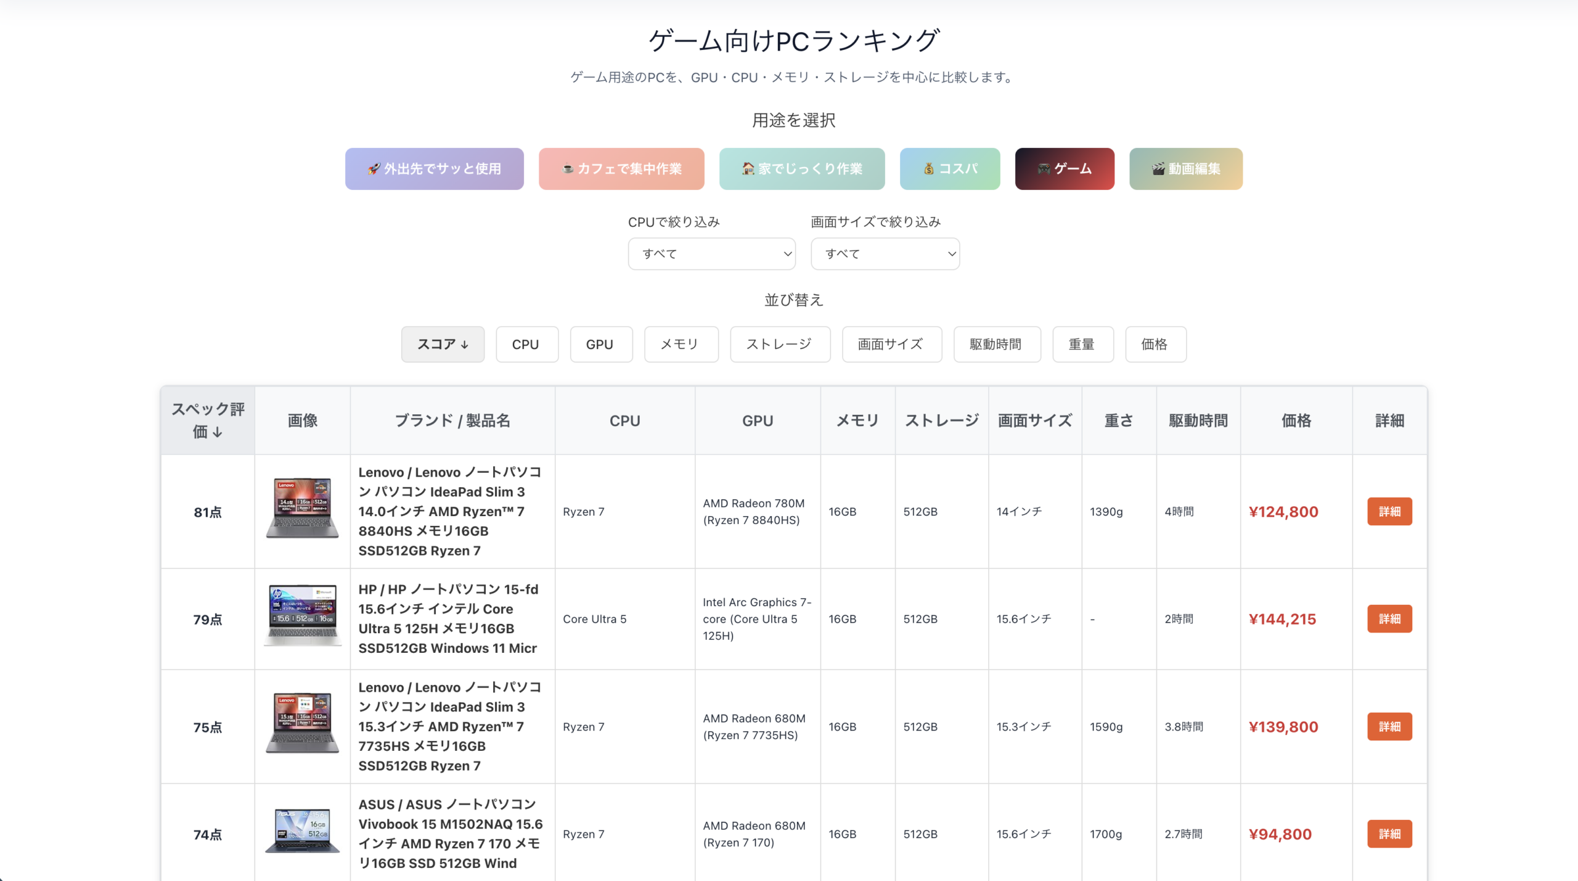Screen dimensions: 1578x881
Task: Click the Lenovo IdeaPad Slim 3 15.3インチ product name
Action: coord(451,726)
